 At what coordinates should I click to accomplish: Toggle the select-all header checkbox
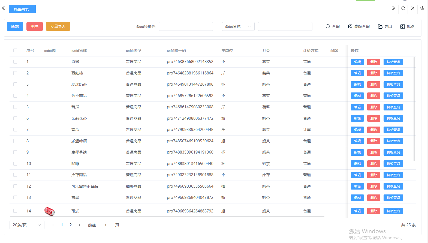point(15,50)
